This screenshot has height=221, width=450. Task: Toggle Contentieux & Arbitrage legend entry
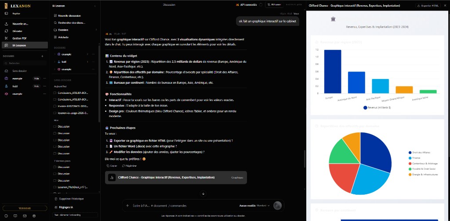tap(423, 164)
